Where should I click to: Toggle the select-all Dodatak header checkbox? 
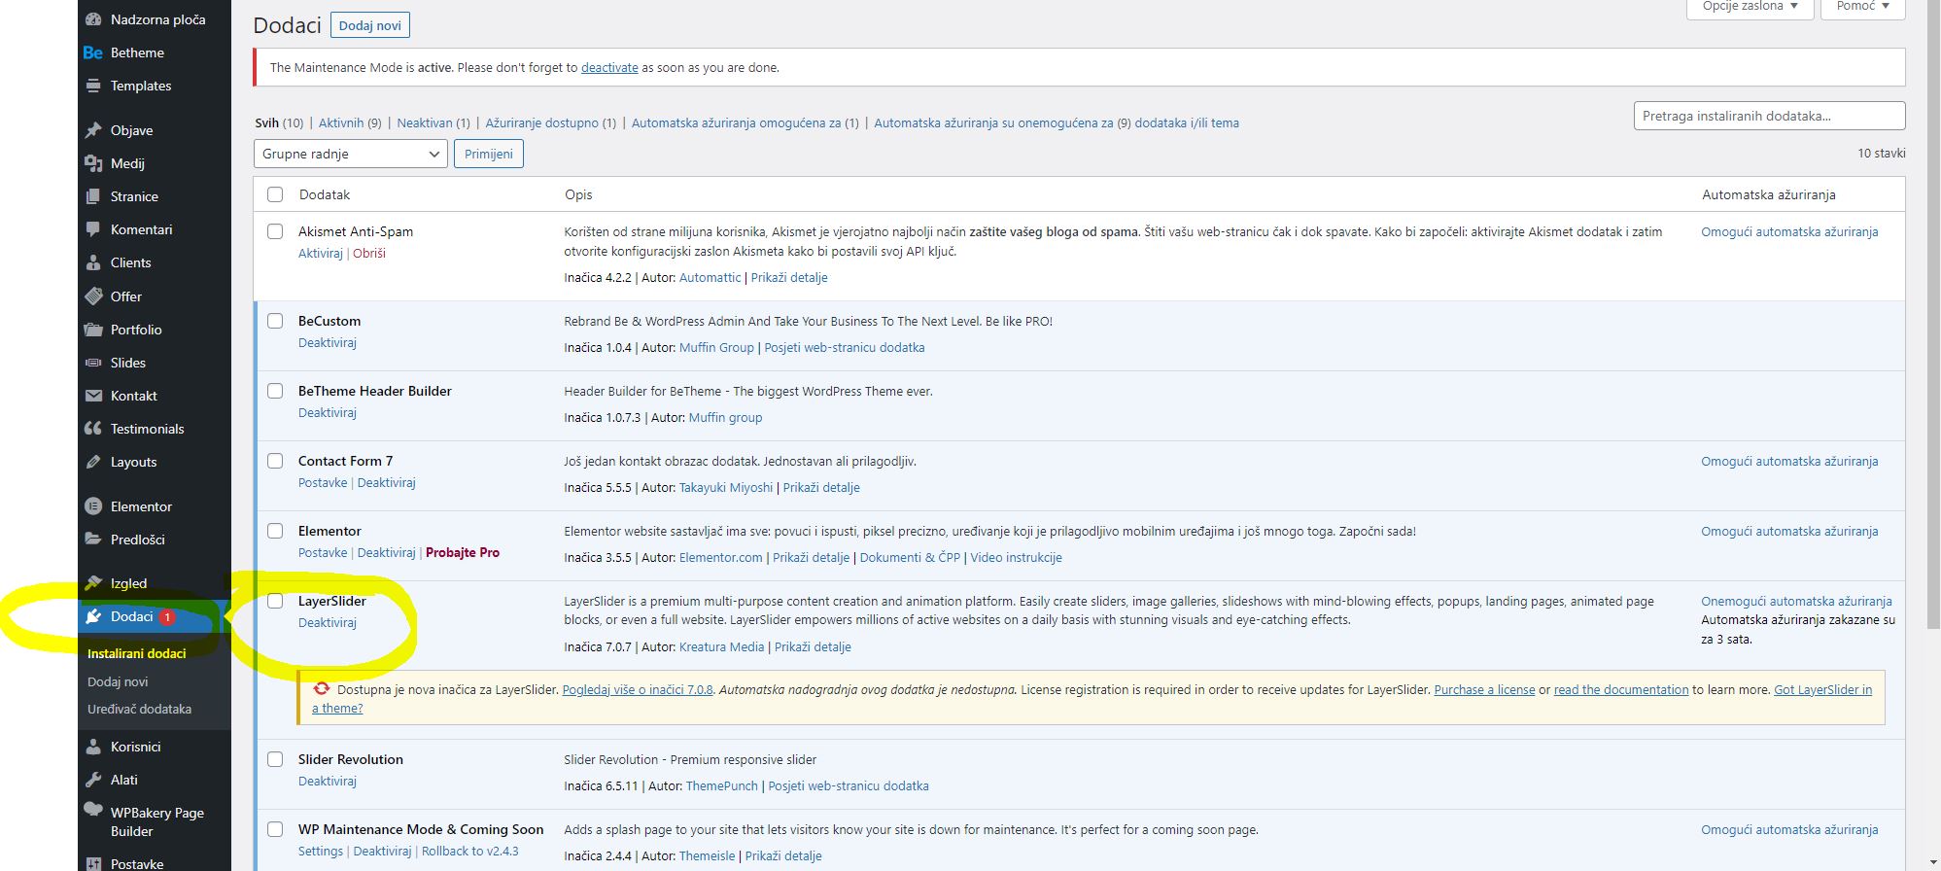[275, 194]
